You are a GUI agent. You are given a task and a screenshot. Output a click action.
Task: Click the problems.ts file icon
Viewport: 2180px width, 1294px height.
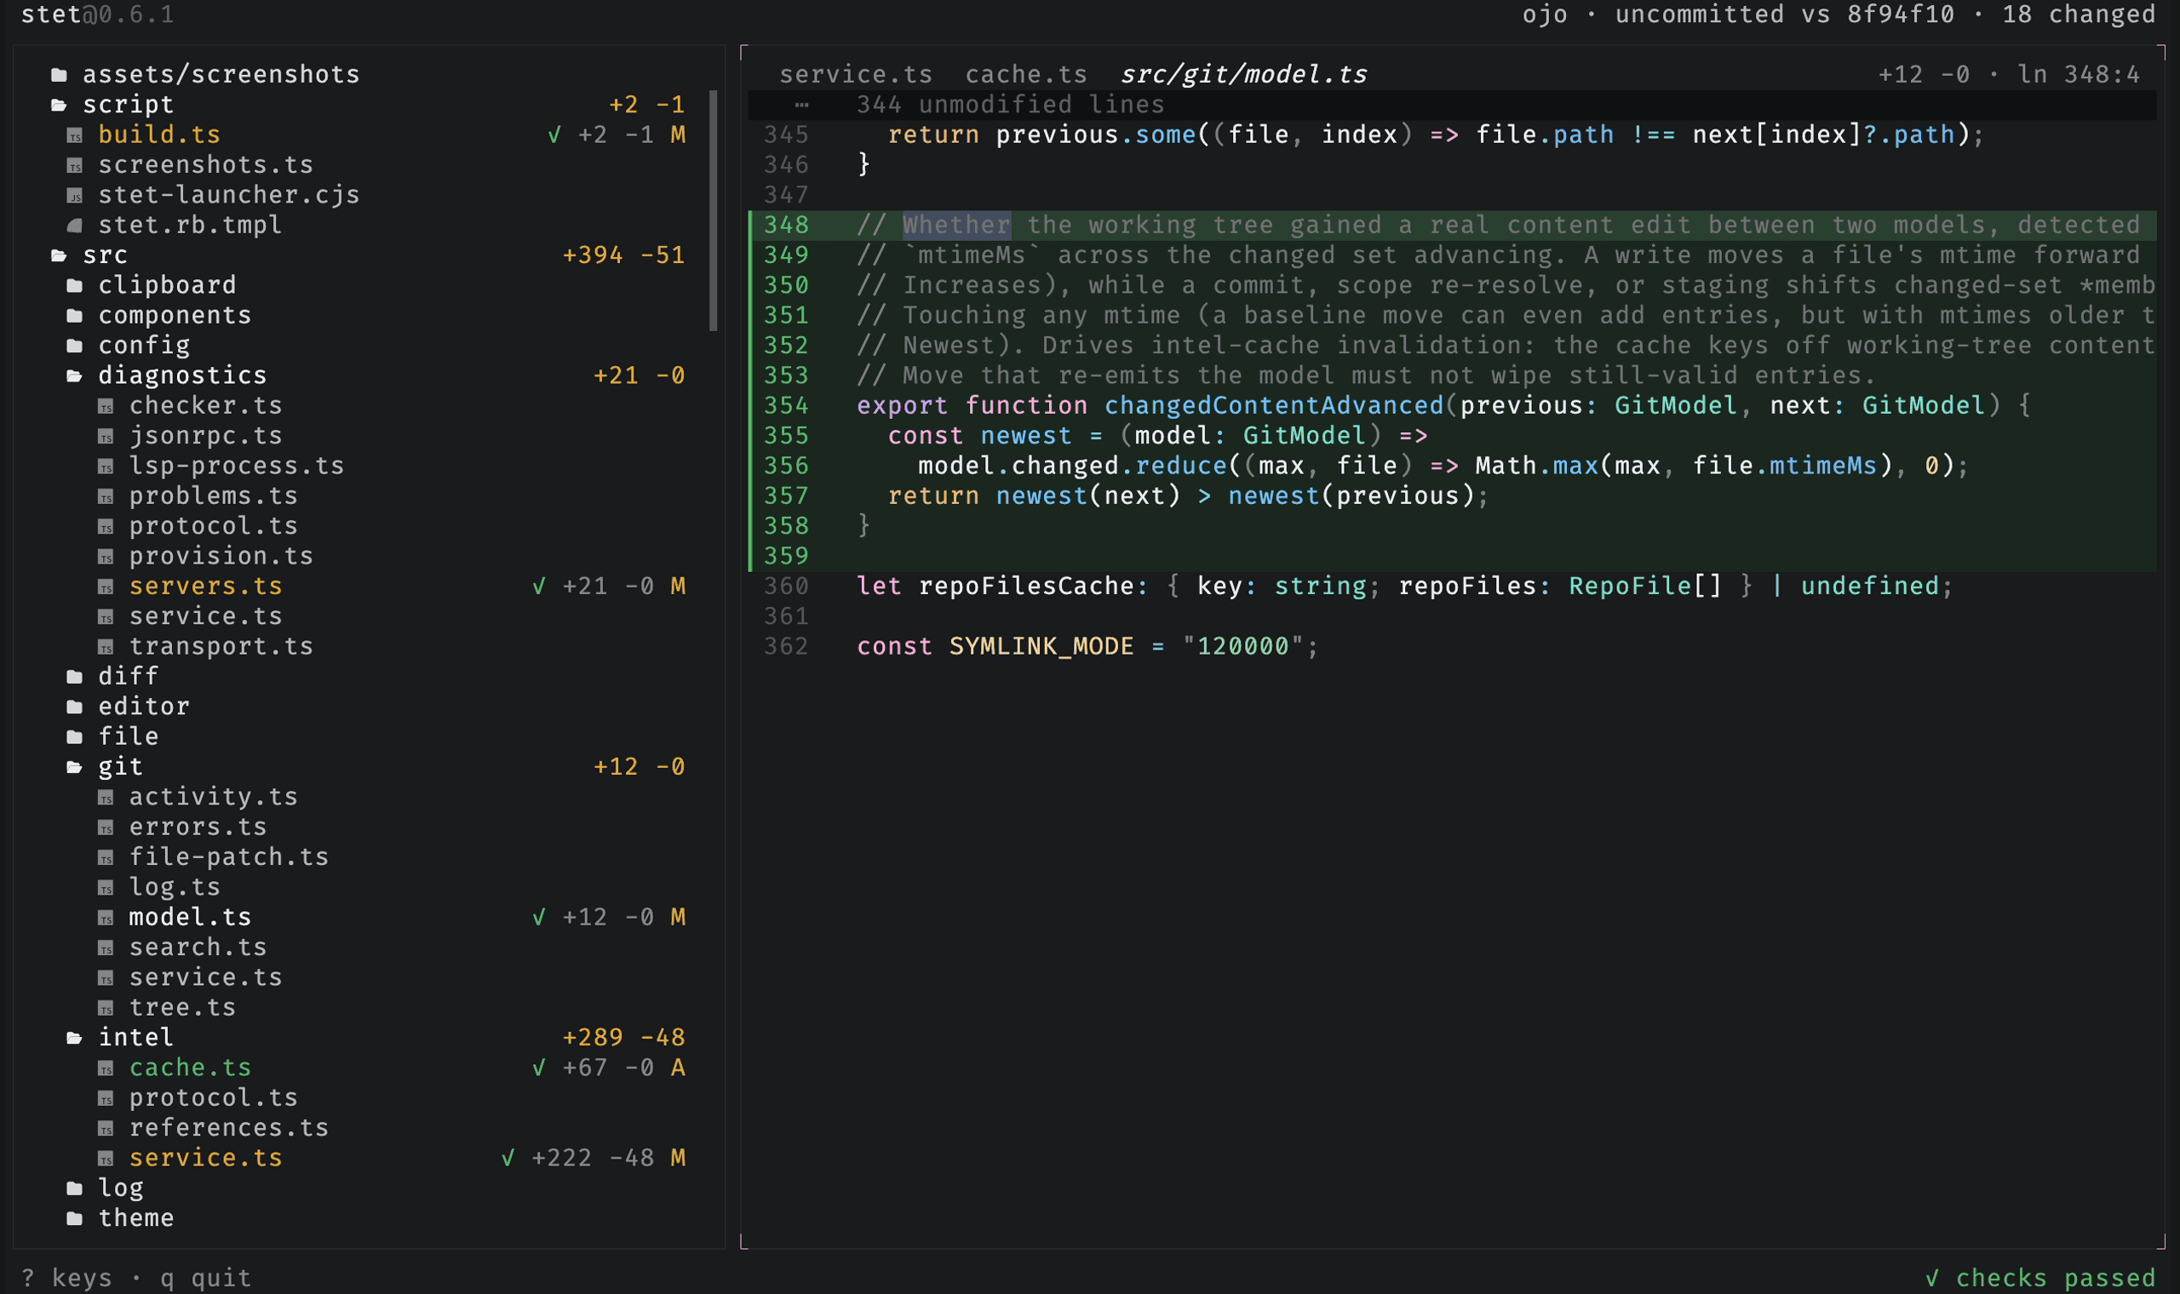coord(106,497)
